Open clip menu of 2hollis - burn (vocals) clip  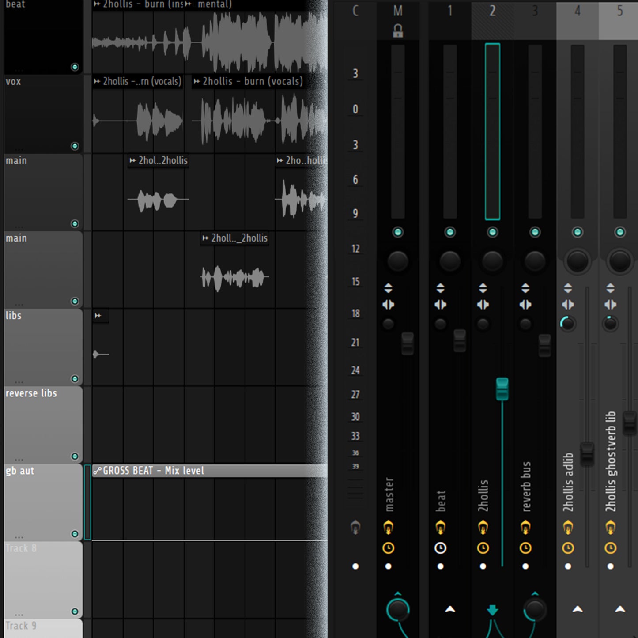[x=197, y=81]
